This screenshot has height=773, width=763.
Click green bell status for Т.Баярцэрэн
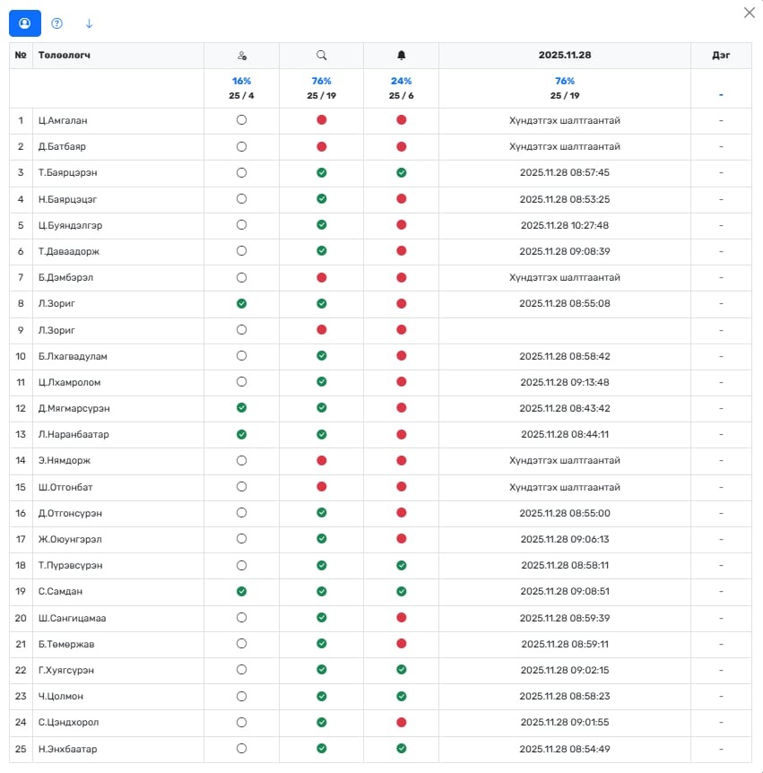pyautogui.click(x=401, y=172)
